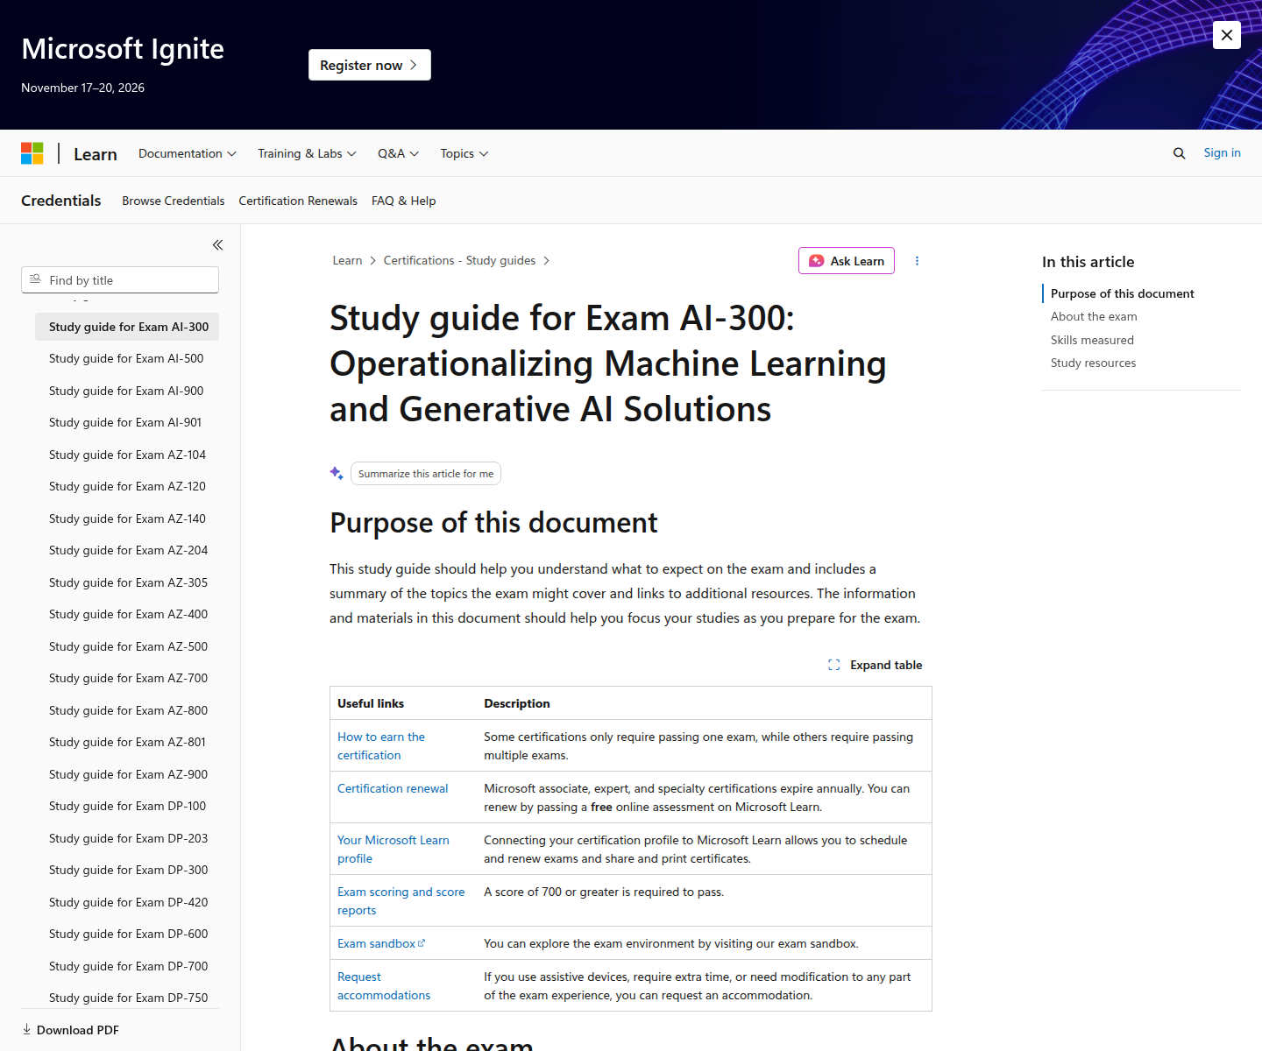
Task: Select Study guide for Exam AZ-801
Action: click(127, 742)
